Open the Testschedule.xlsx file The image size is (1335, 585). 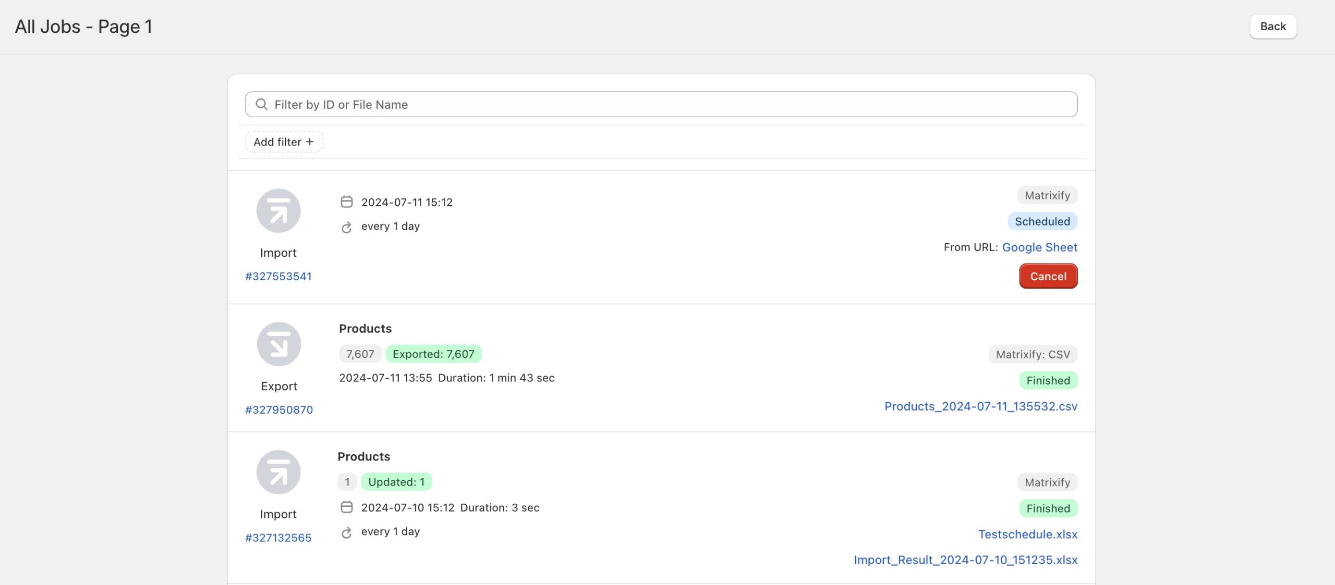(1027, 534)
